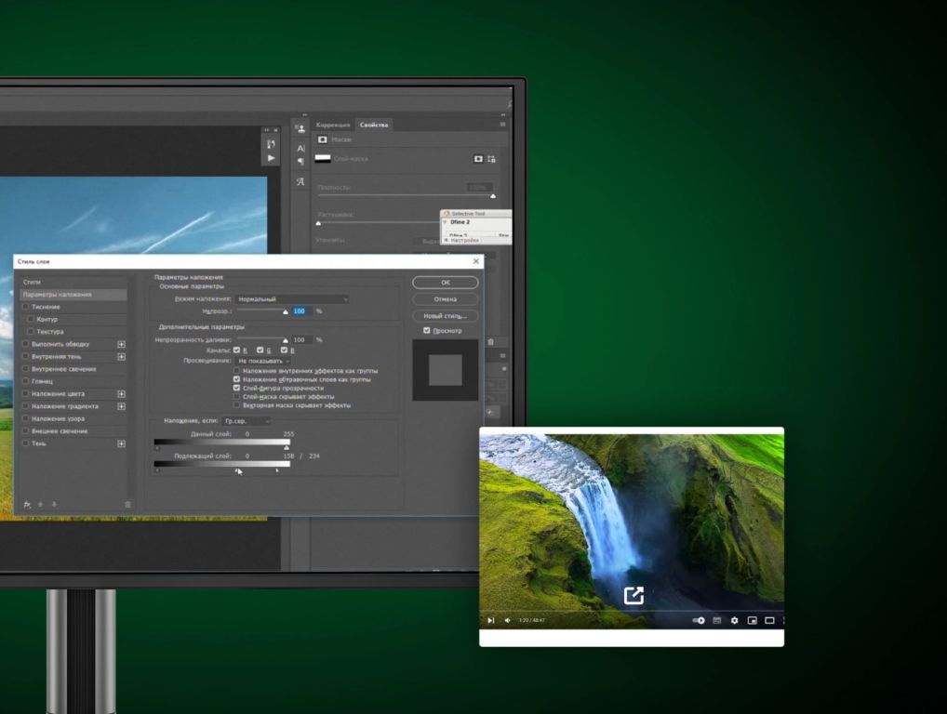Open video settings gear icon
The height and width of the screenshot is (714, 947).
734,620
